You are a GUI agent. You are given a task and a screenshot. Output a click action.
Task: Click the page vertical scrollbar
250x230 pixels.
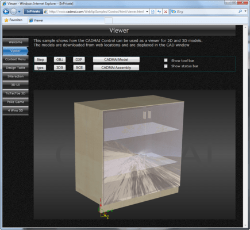(x=245, y=125)
